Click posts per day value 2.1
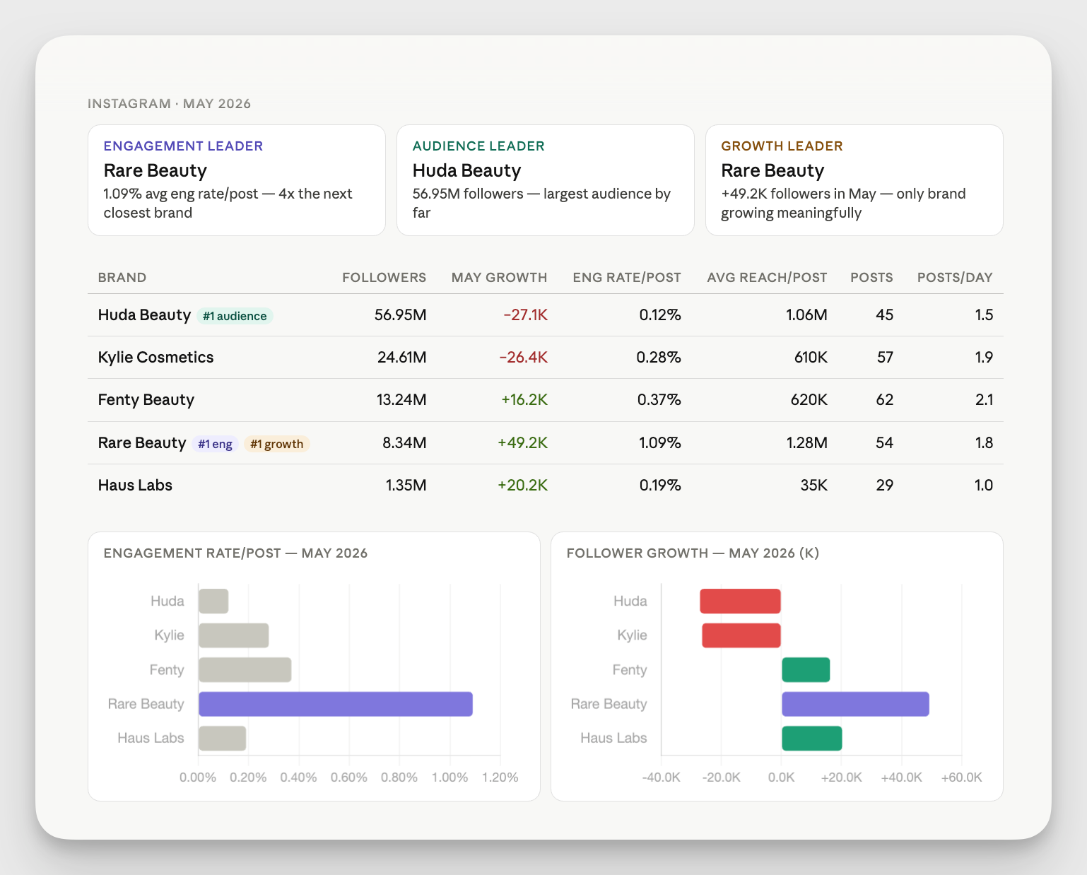 [985, 400]
